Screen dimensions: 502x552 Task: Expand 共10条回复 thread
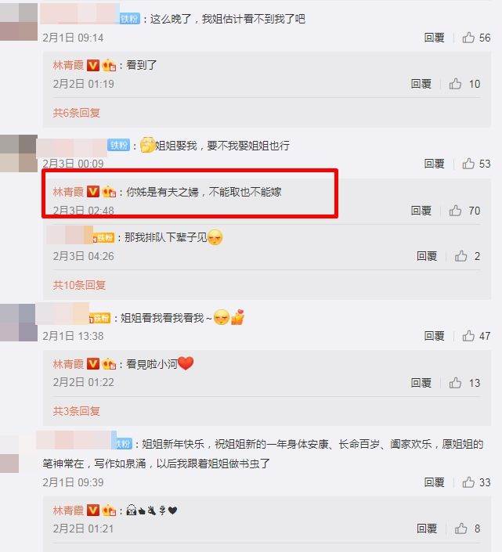[x=79, y=285]
